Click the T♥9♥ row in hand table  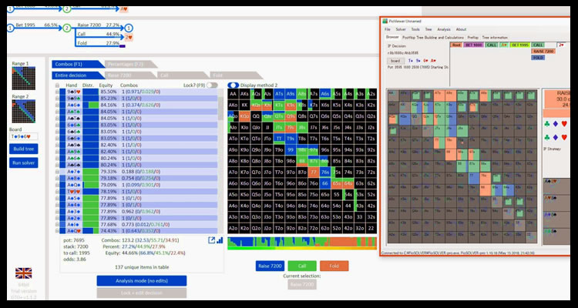(x=139, y=192)
